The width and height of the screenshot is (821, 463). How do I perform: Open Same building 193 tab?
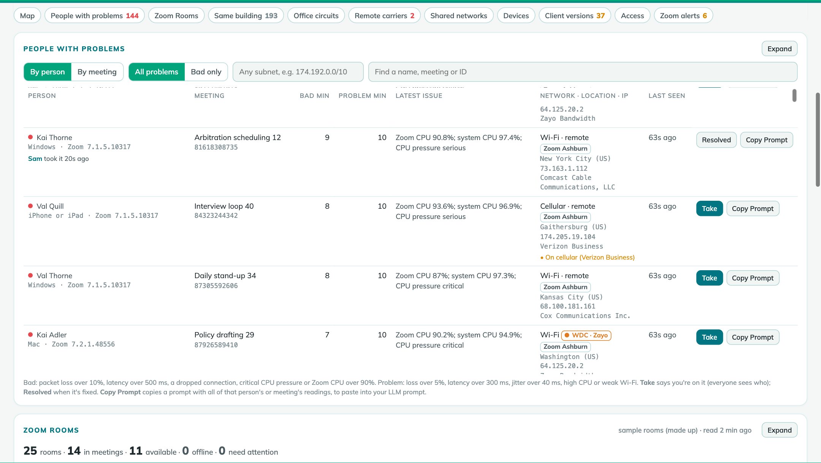click(246, 16)
